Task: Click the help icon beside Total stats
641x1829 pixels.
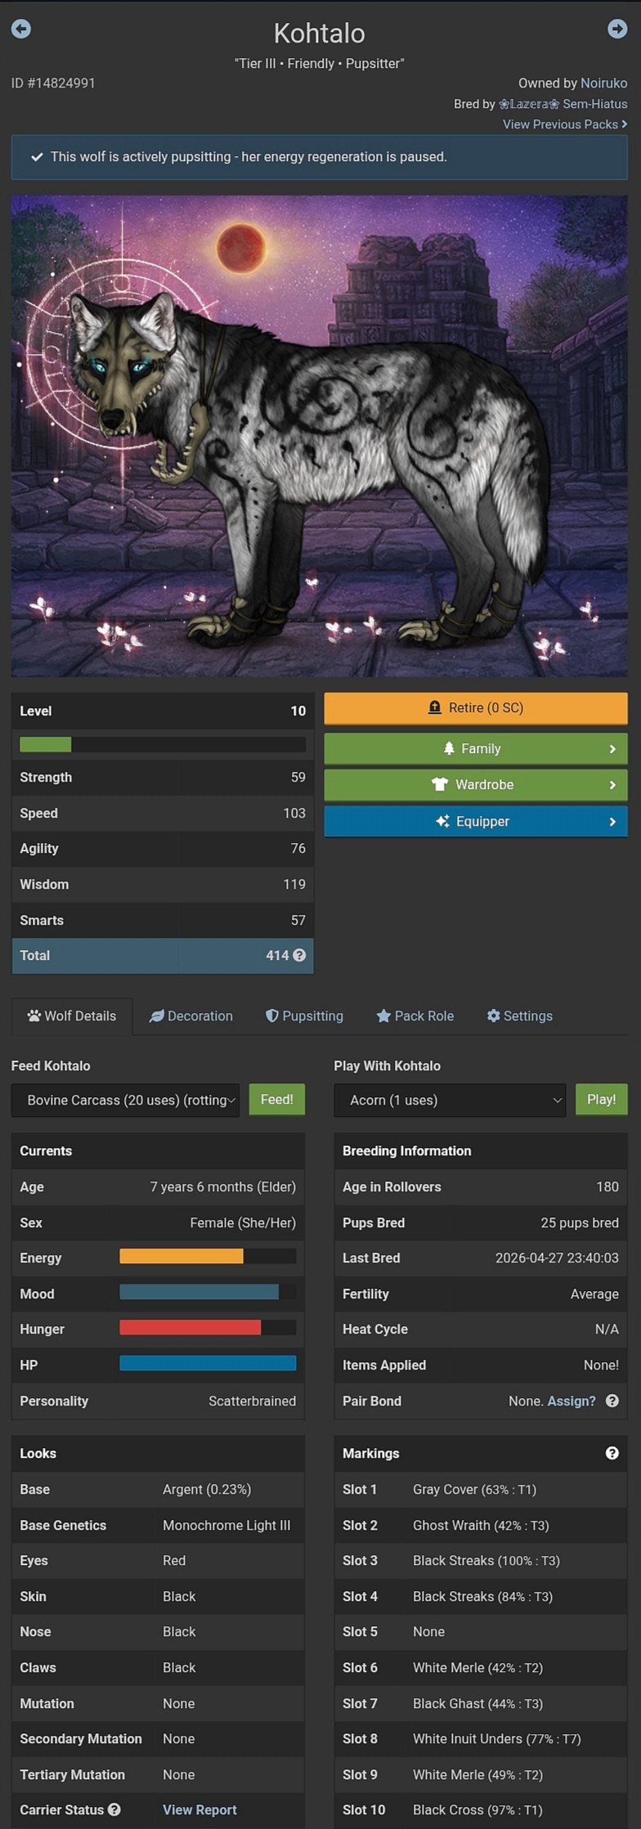Action: [x=299, y=955]
